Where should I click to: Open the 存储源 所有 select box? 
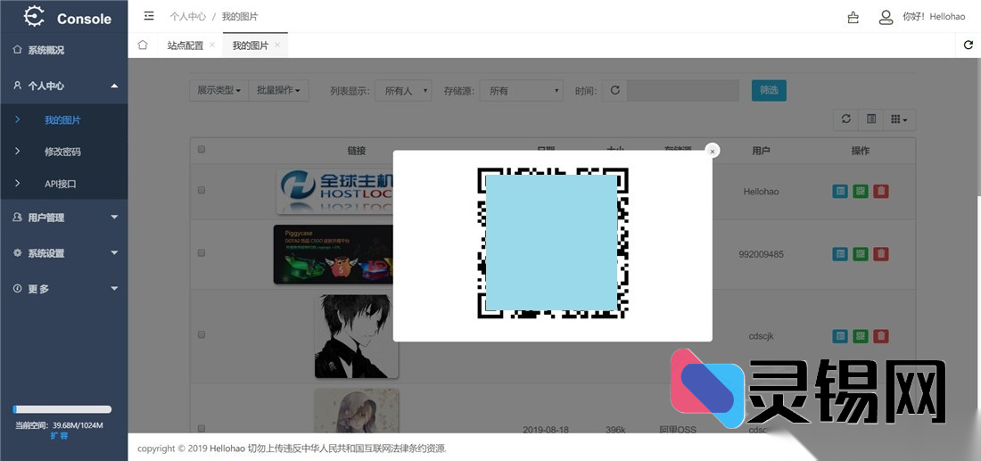point(522,91)
